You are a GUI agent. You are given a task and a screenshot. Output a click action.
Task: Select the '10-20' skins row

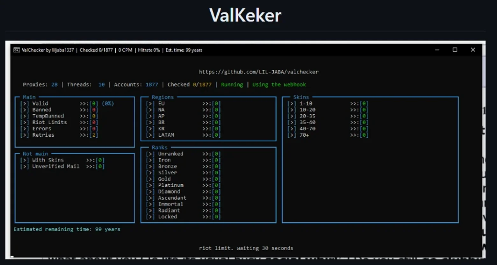pyautogui.click(x=328, y=110)
